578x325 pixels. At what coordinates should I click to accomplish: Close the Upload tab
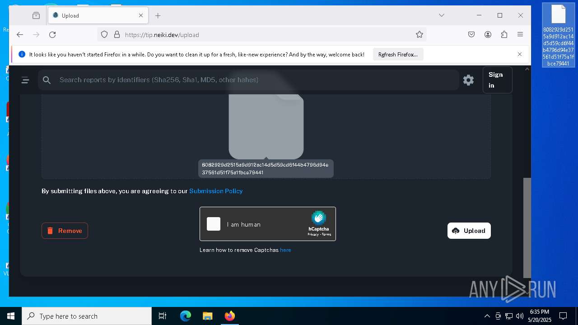[x=141, y=15]
